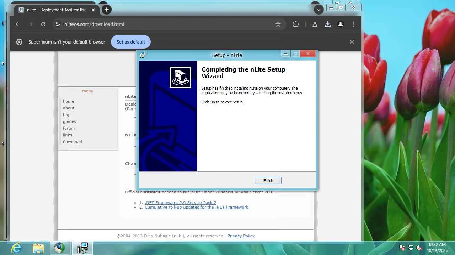Viewport: 455px width, 255px height.
Task: Open the volume tray icon
Action: [419, 248]
